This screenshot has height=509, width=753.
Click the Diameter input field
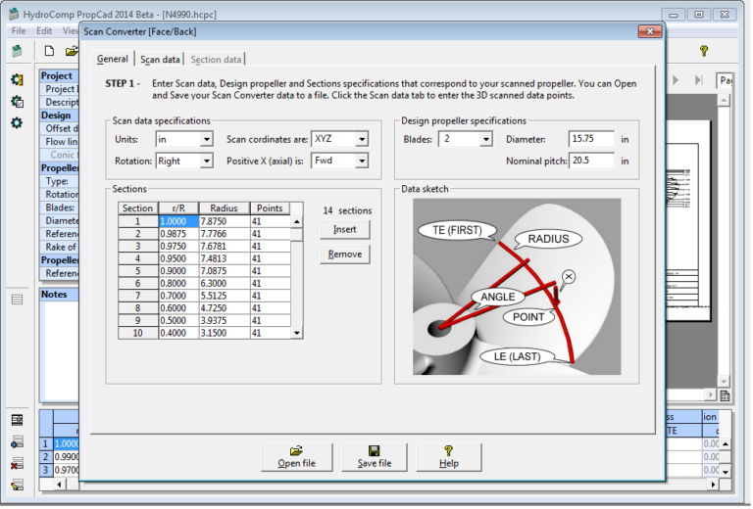591,139
